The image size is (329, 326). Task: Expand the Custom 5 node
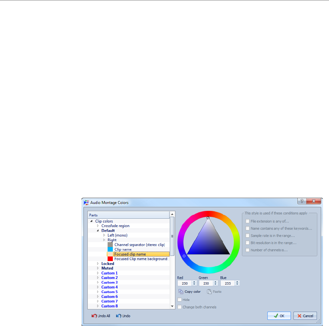98,292
